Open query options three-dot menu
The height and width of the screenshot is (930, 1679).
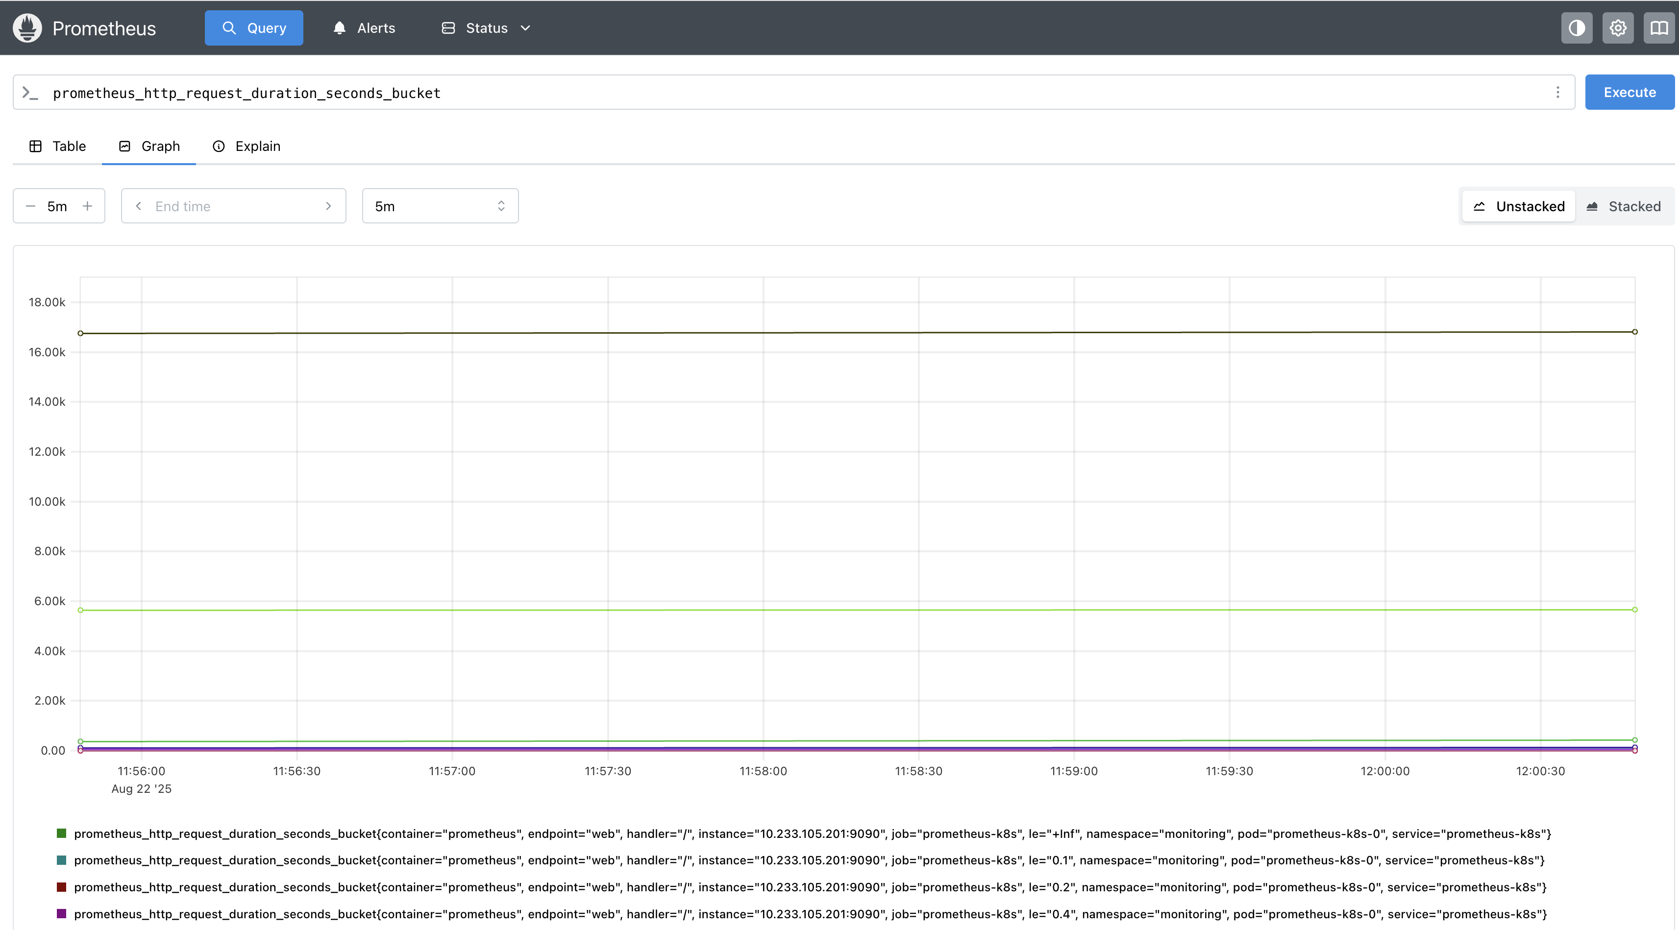tap(1558, 93)
